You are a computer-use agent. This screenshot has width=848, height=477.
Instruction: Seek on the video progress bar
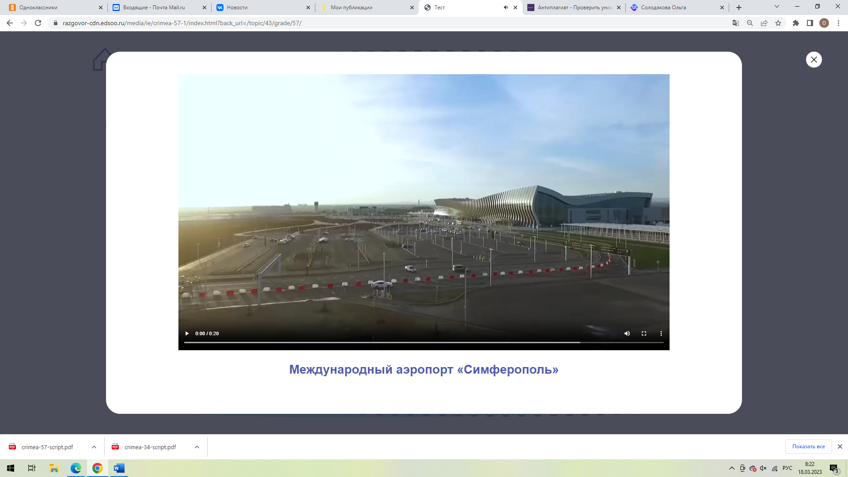coord(424,342)
